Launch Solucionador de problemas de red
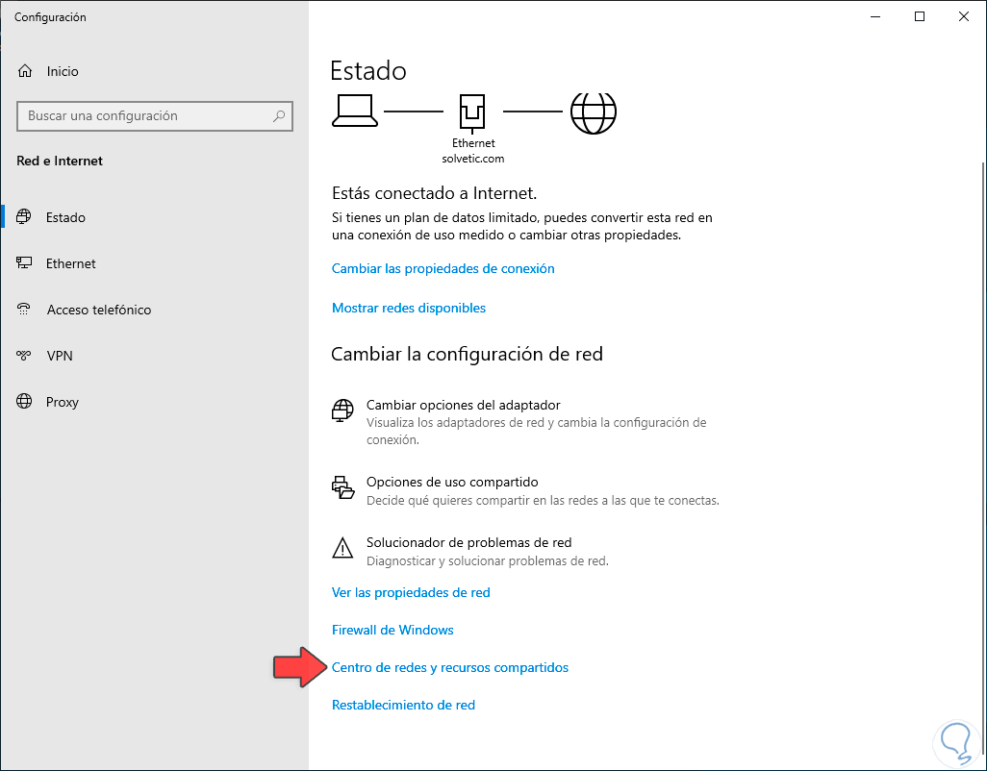This screenshot has height=771, width=987. [470, 551]
